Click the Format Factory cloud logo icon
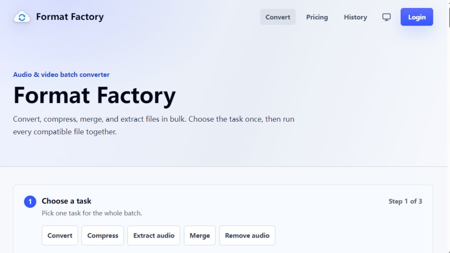The width and height of the screenshot is (450, 253). tap(22, 17)
